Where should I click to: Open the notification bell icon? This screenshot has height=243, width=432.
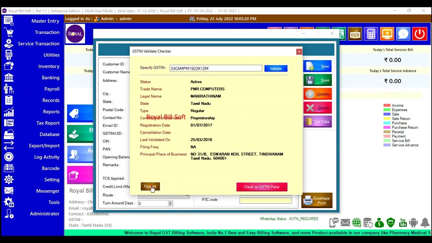click(x=425, y=222)
